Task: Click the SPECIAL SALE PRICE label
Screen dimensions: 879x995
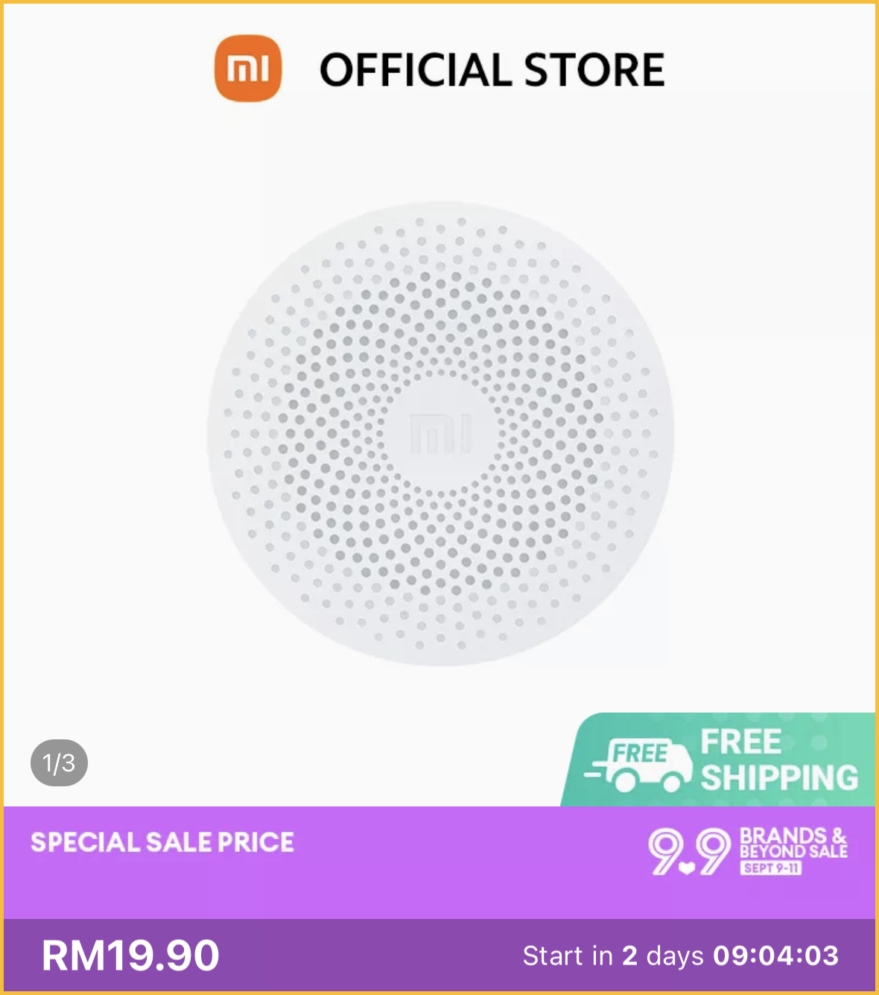Action: (x=162, y=842)
